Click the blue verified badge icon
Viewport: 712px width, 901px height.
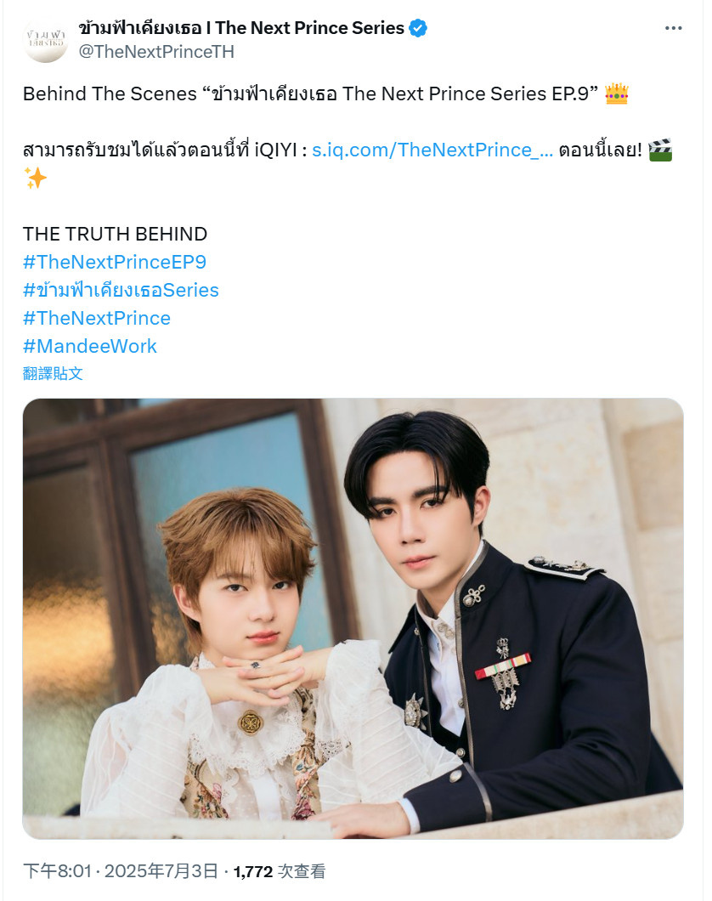418,27
